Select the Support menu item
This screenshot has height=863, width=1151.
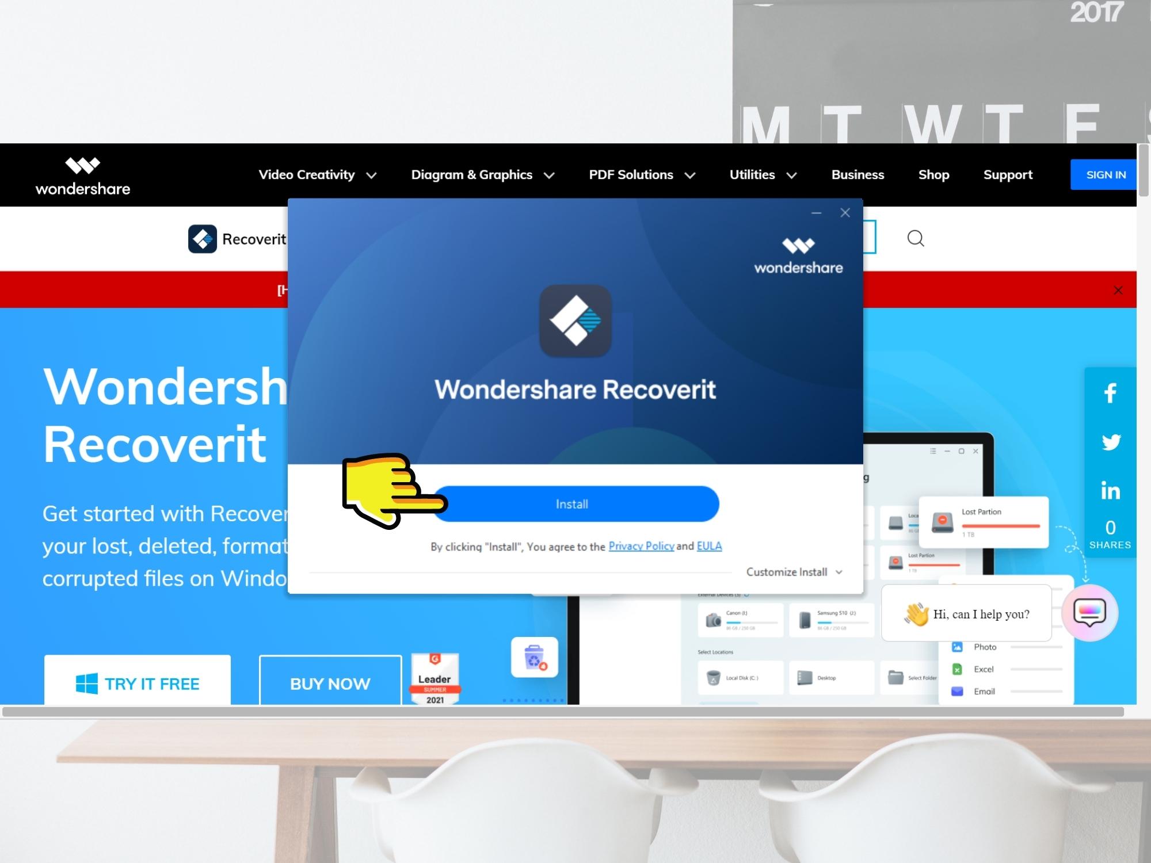pos(1008,174)
